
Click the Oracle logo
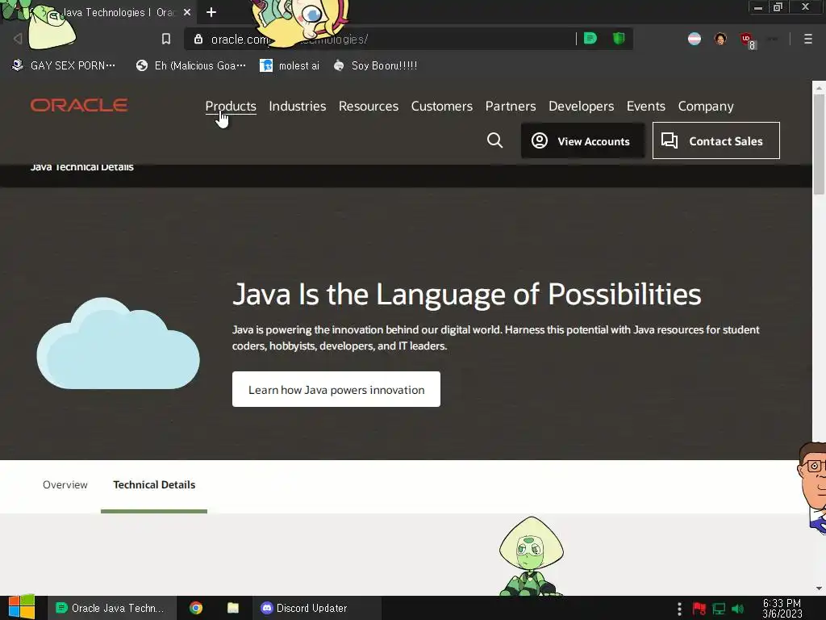pyautogui.click(x=79, y=105)
